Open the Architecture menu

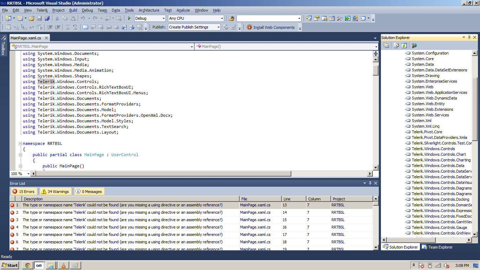pos(149,10)
